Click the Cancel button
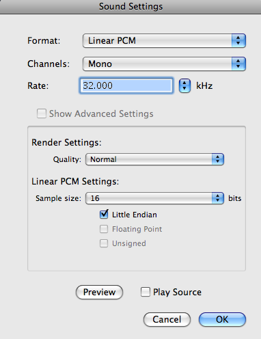Viewport: 261px width, 339px height. [x=167, y=319]
